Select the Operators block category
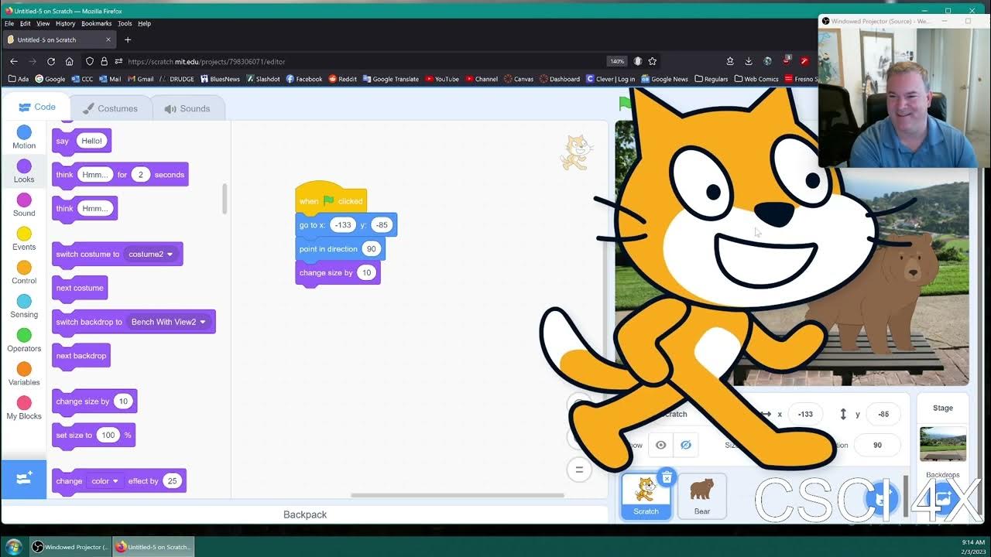 click(24, 341)
